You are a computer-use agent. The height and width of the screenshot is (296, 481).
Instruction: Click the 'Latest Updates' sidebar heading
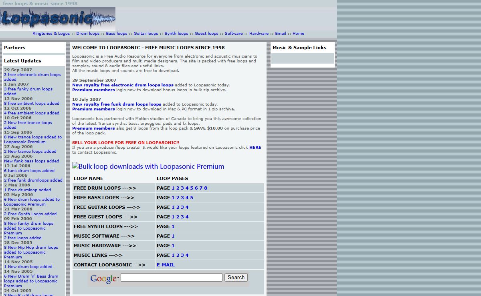click(22, 61)
